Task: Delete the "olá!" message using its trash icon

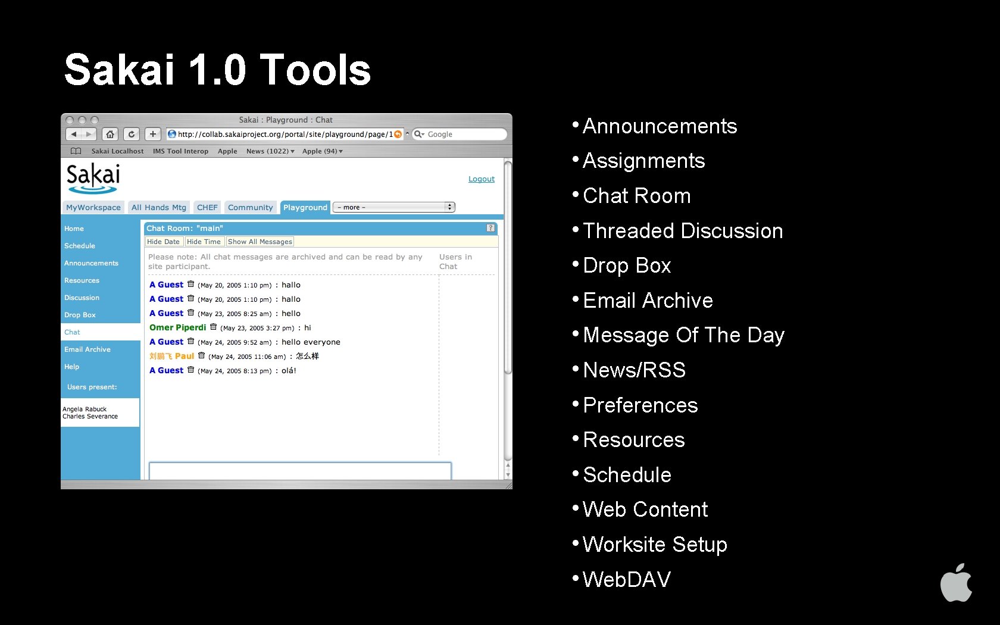Action: (x=190, y=370)
